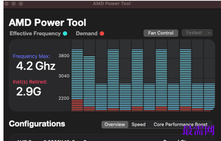221x141 pixels.
Task: Click the Effective Frequency legend label
Action: click(35, 33)
